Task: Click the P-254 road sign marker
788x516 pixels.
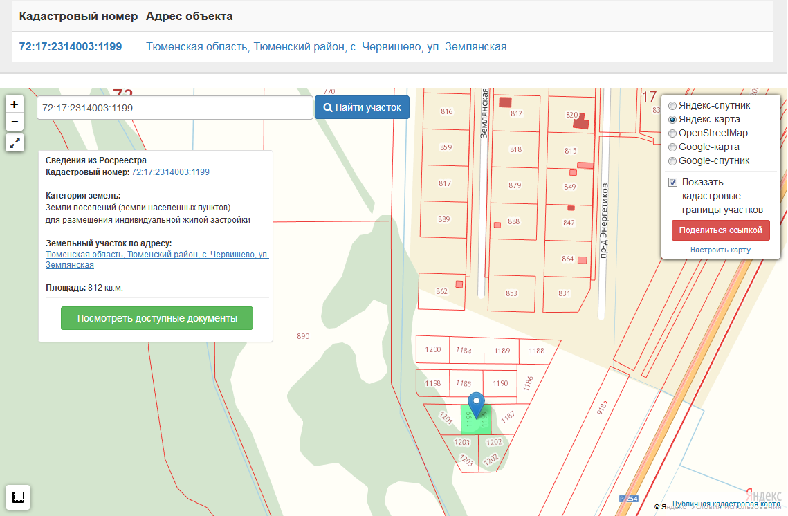Action: [627, 499]
